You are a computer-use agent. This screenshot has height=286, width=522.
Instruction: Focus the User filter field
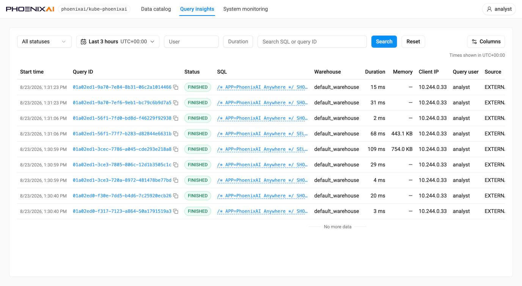click(191, 42)
